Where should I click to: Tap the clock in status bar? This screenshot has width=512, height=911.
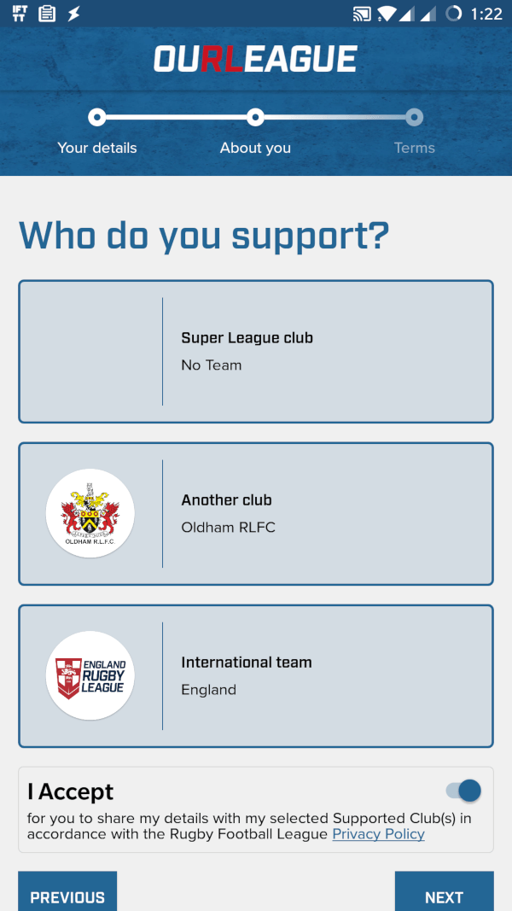(x=486, y=14)
